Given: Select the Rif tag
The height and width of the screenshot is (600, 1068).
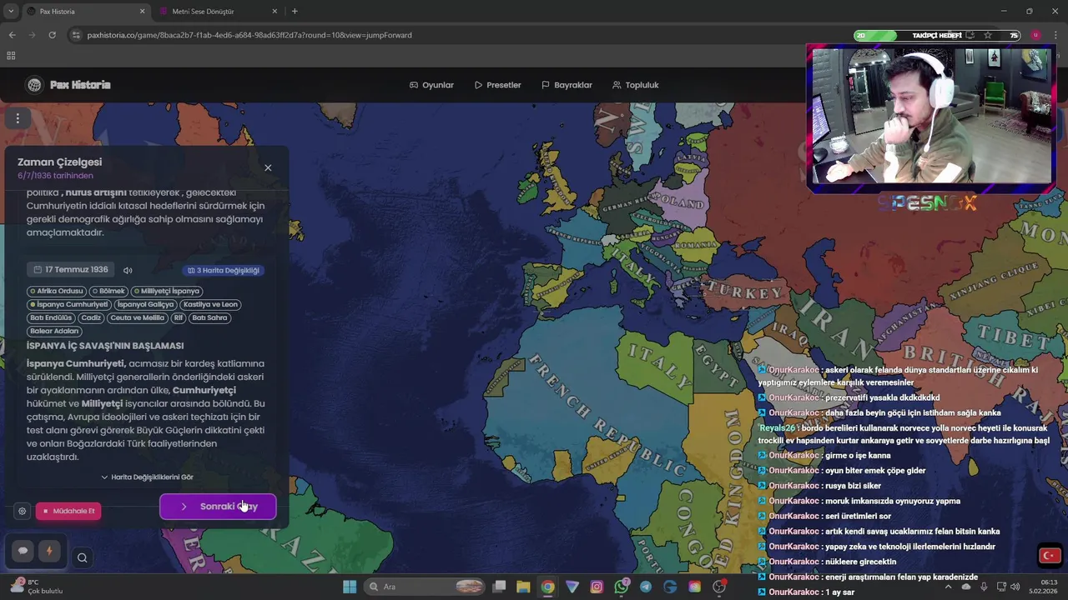Looking at the screenshot, I should (178, 317).
